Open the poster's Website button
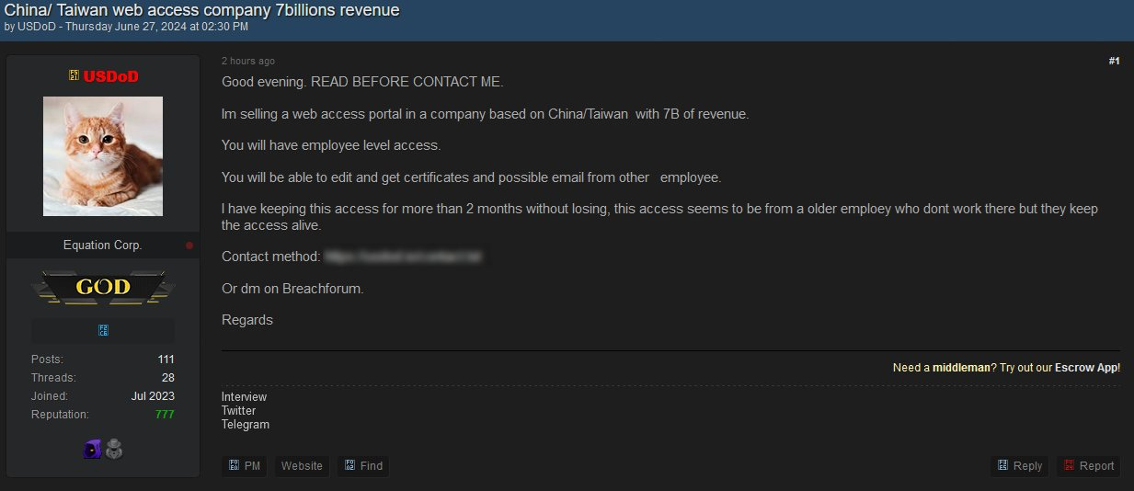 pos(302,466)
